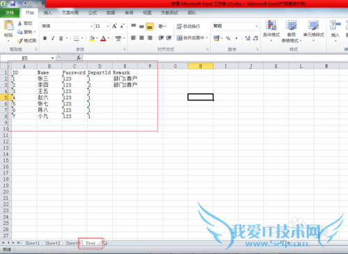Expand the underline style arrow

click(x=67, y=38)
